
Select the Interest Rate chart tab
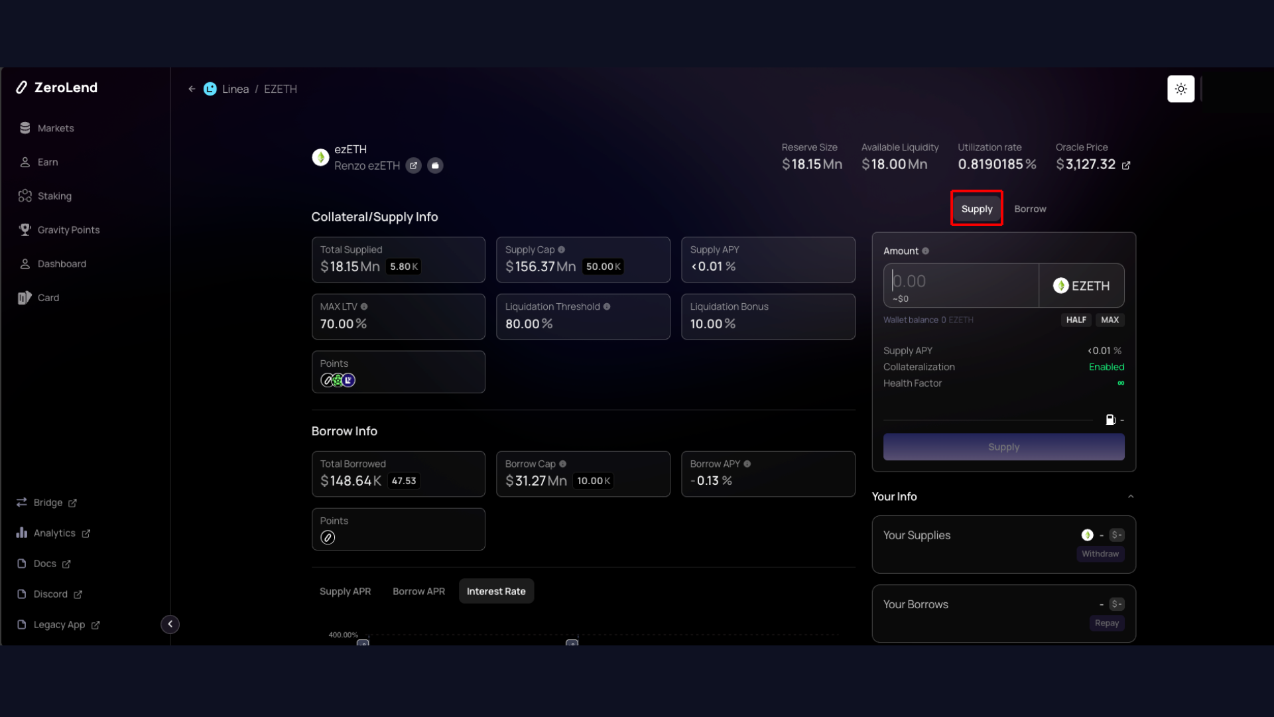496,591
